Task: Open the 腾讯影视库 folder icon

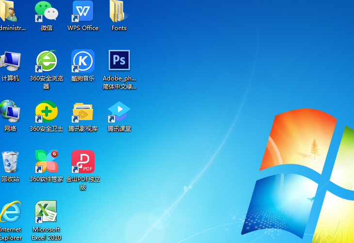Action: 83,112
